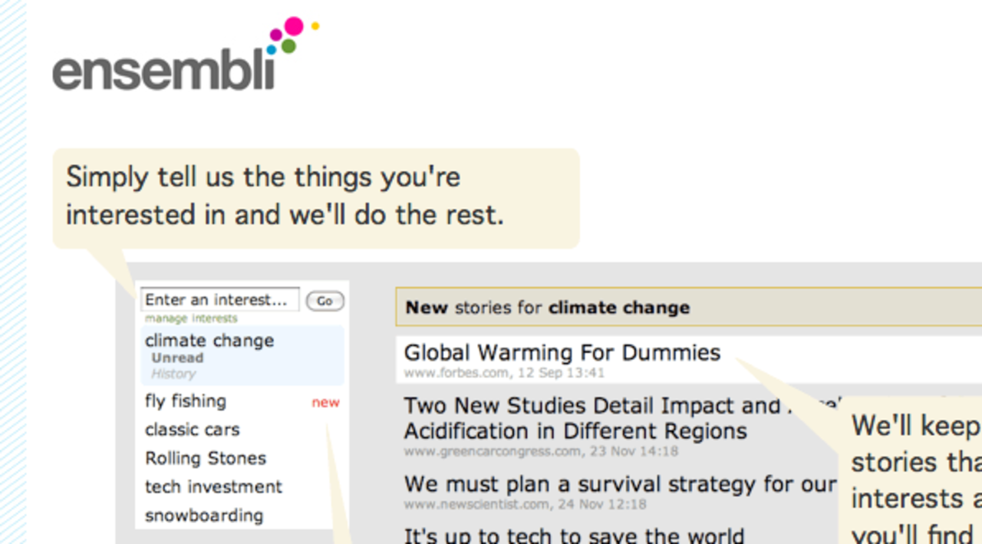Select the fly fishing interest

pyautogui.click(x=186, y=401)
